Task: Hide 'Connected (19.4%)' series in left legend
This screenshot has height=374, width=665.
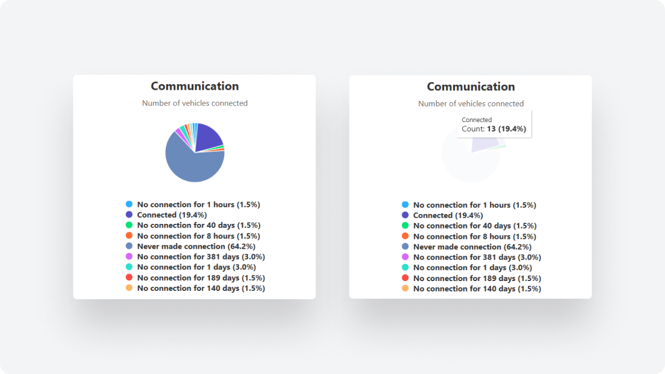Action: 171,215
